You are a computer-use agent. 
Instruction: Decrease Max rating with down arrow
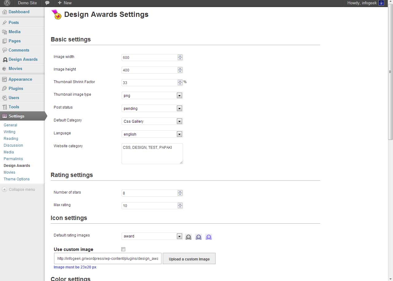180,207
